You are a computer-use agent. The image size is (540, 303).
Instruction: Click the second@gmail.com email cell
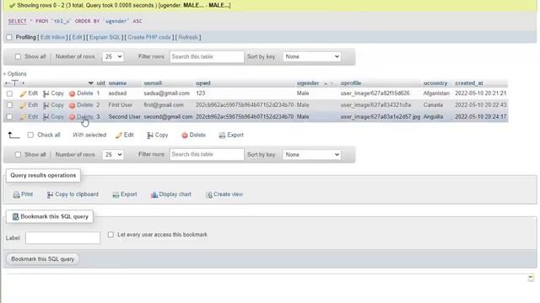click(x=168, y=117)
